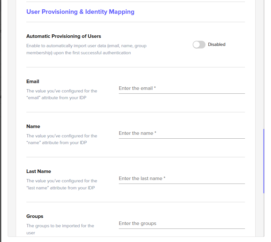Click the scrollbar track above the purple thumb
Image resolution: width=271 pixels, height=242 pixels.
pyautogui.click(x=264, y=64)
